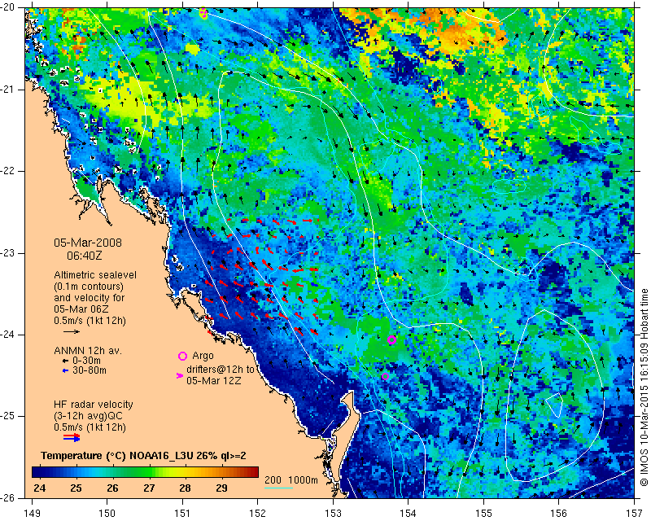Click the longitude axis label 153
Viewport: 651px width, 521px height.
coord(334,514)
